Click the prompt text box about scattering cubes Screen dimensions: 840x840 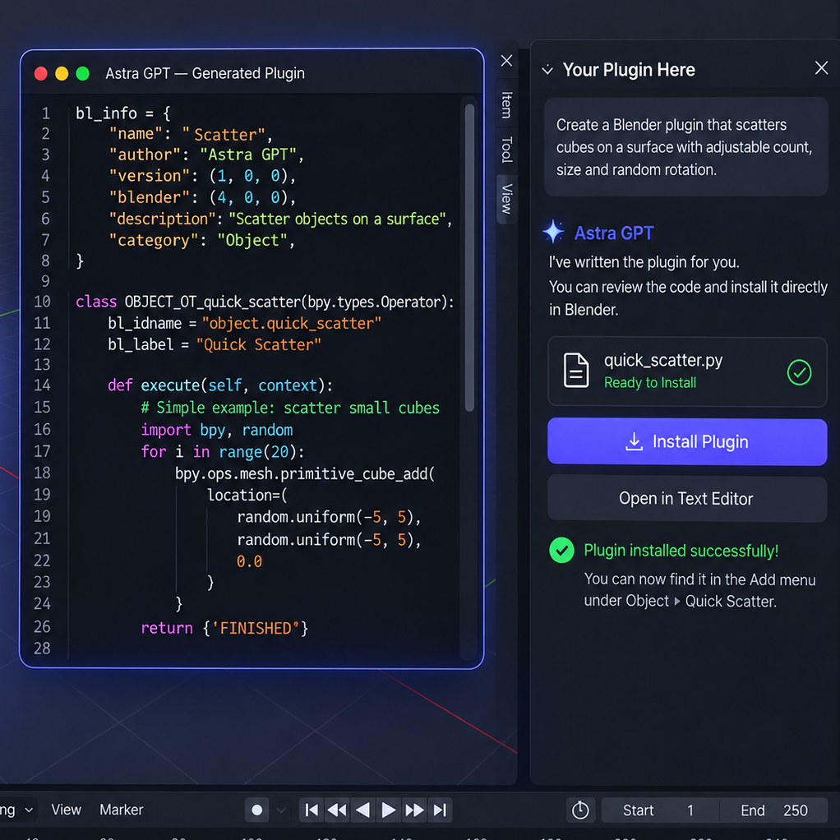[685, 147]
